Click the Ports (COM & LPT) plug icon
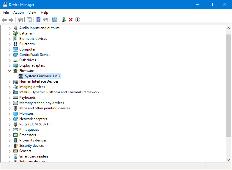The width and height of the screenshot is (232, 170). click(15, 124)
